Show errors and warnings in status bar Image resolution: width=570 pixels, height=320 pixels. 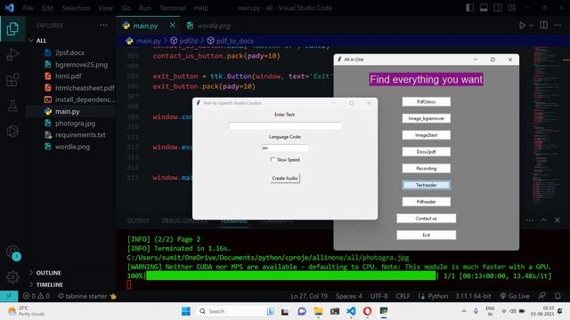(37, 296)
